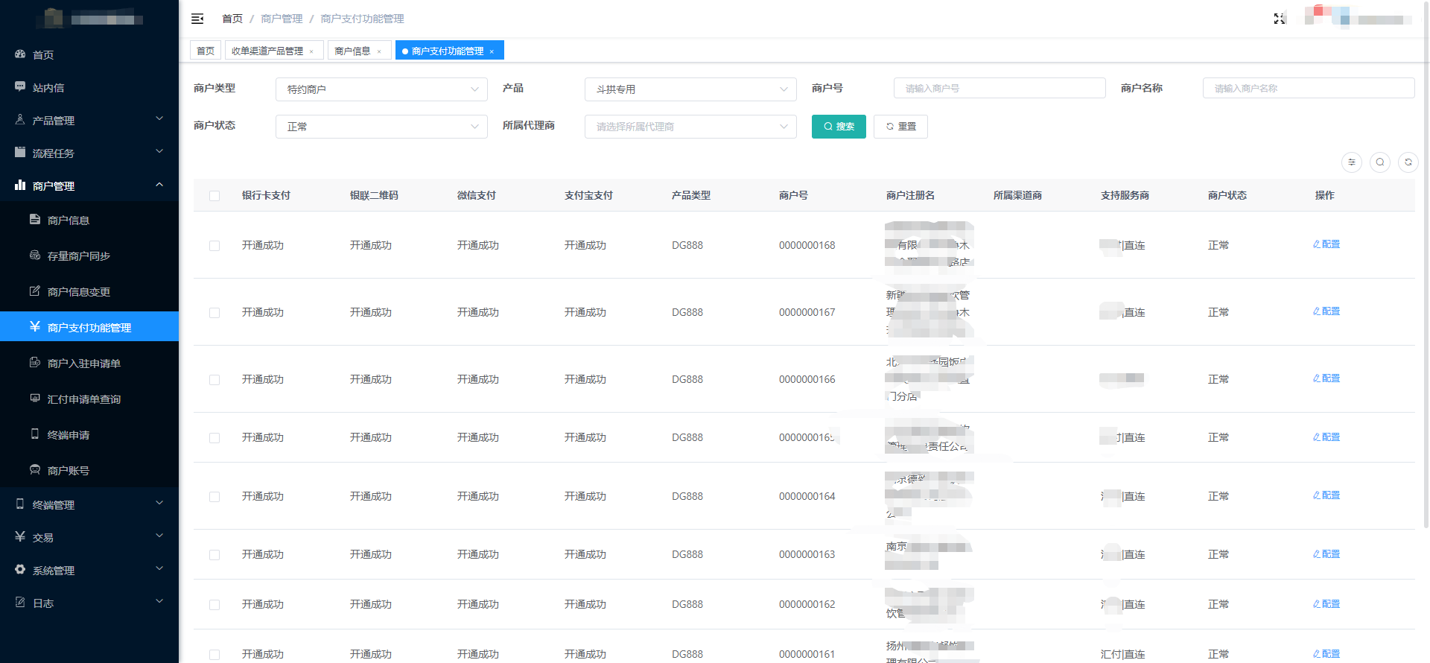
Task: Click 商户信息 document icon in submenu
Action: [35, 220]
